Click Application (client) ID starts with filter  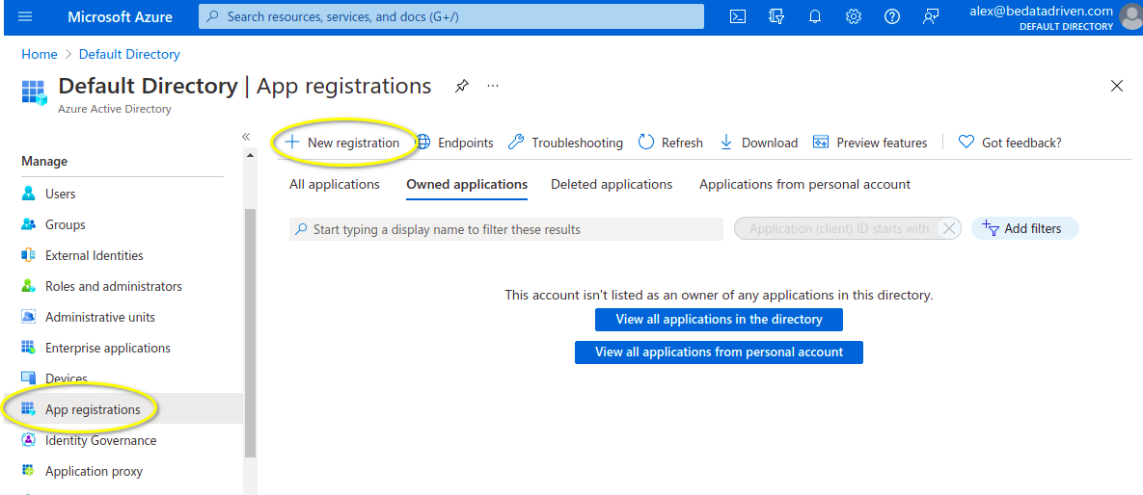click(838, 228)
